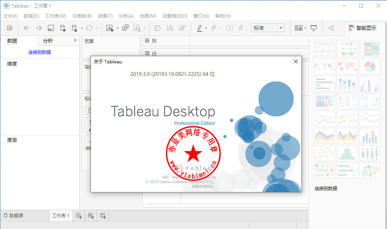387x229 pixels.
Task: Open the group members dropdown arrow
Action: (x=221, y=28)
